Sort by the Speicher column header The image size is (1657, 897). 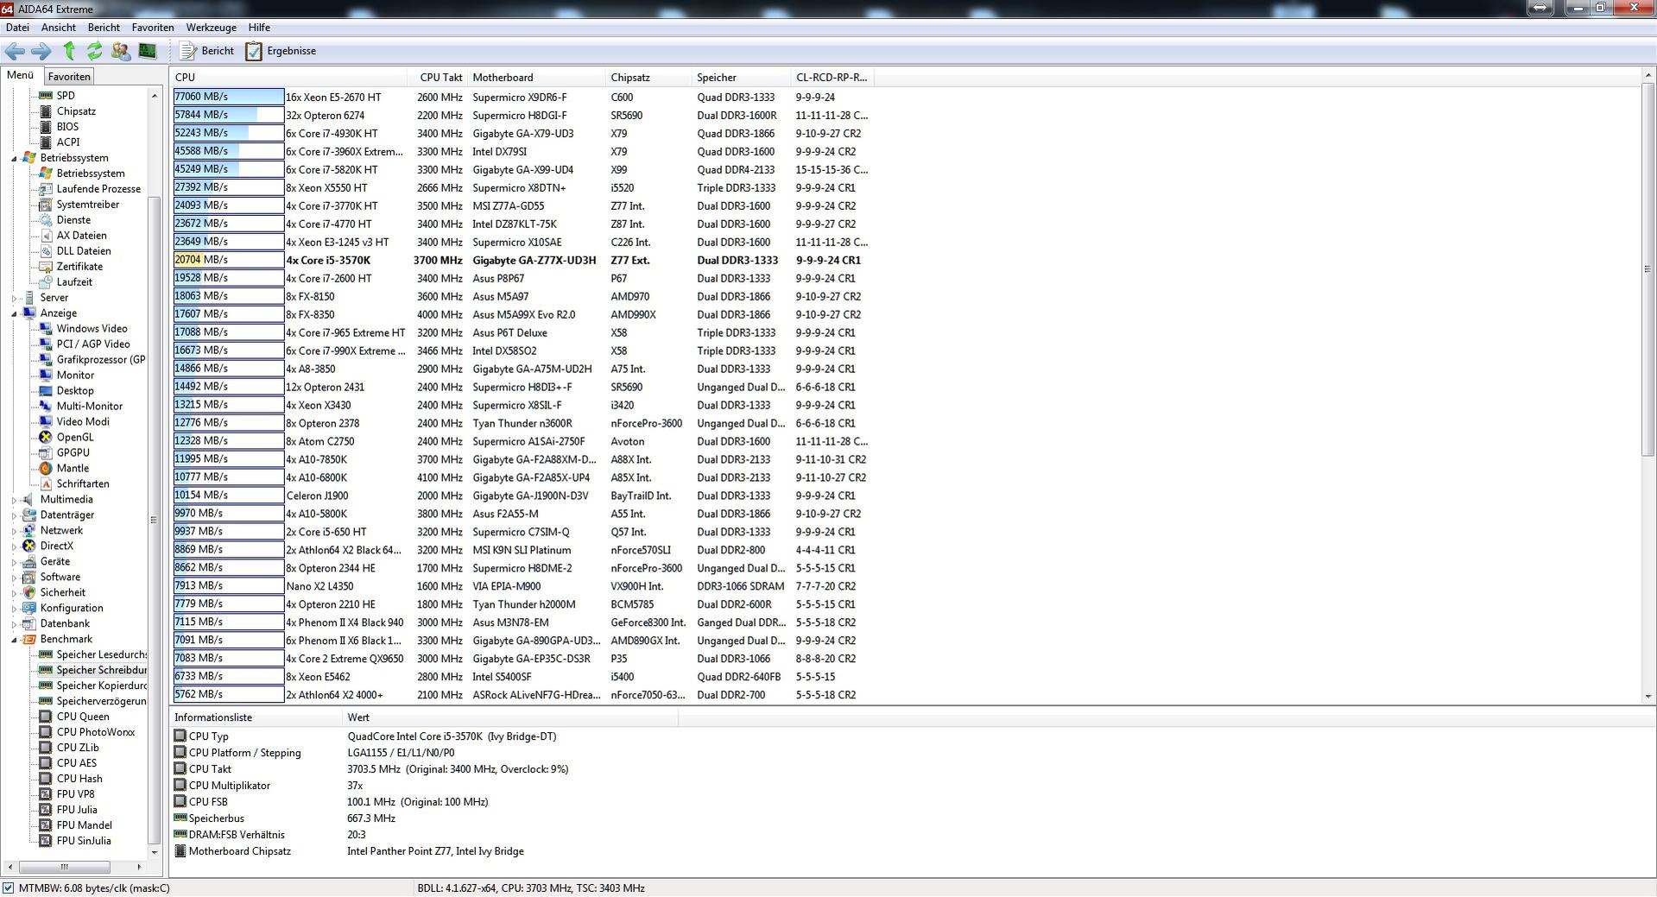pos(742,78)
